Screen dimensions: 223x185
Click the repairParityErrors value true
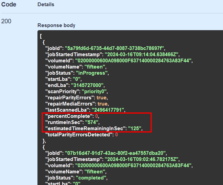(101, 98)
